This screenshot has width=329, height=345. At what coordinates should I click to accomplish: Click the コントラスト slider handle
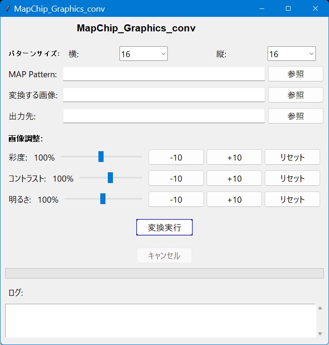pos(110,177)
